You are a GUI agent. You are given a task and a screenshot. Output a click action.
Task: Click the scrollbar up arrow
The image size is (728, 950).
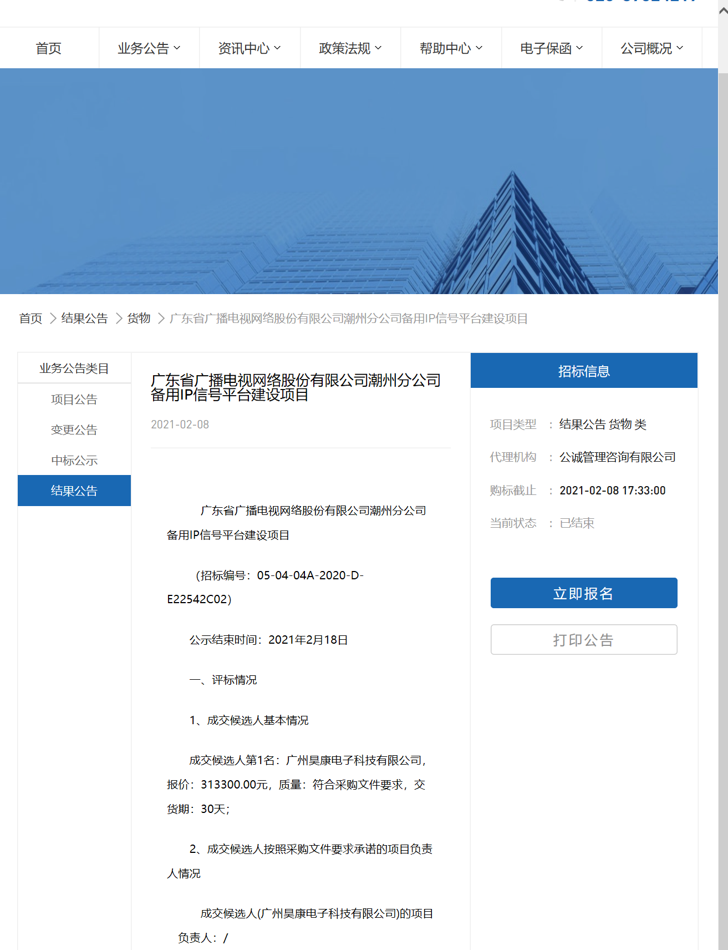(723, 10)
